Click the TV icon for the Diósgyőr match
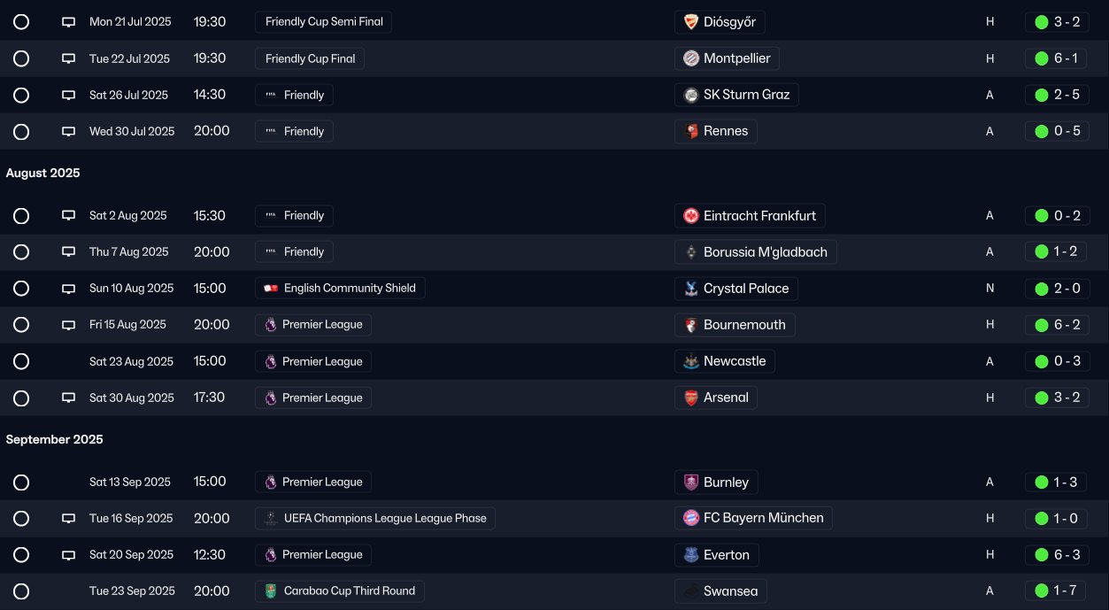The height and width of the screenshot is (610, 1109). [x=68, y=22]
